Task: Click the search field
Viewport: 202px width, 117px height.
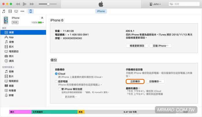Action: tap(184, 4)
